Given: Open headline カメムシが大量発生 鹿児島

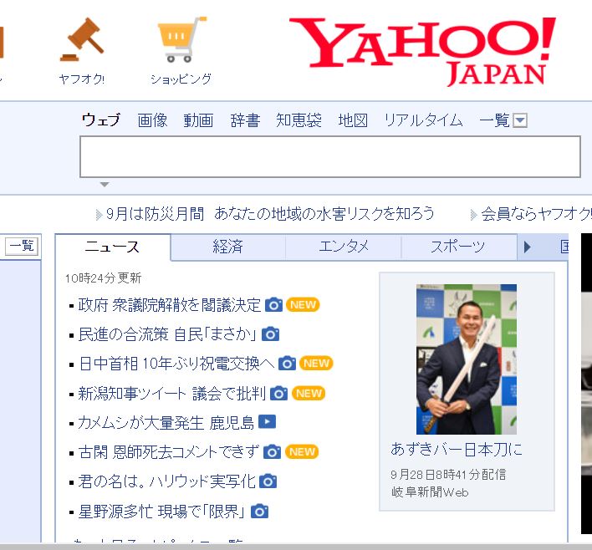Looking at the screenshot, I should (x=166, y=423).
